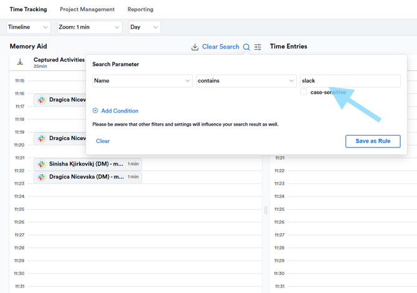Click the Clear Search link
This screenshot has width=417, height=293.
pos(220,47)
